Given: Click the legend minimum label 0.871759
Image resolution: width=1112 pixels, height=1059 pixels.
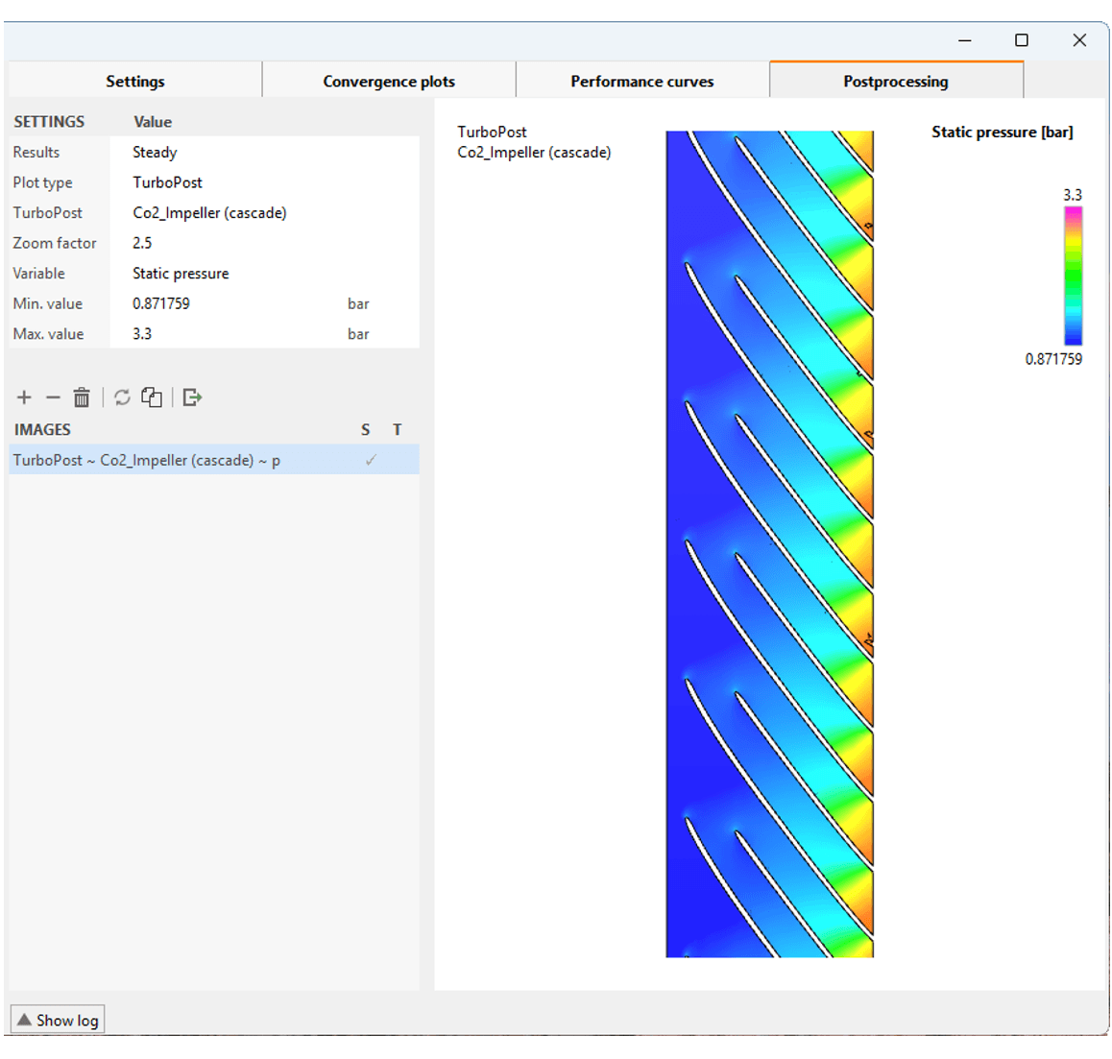Looking at the screenshot, I should (x=1053, y=359).
